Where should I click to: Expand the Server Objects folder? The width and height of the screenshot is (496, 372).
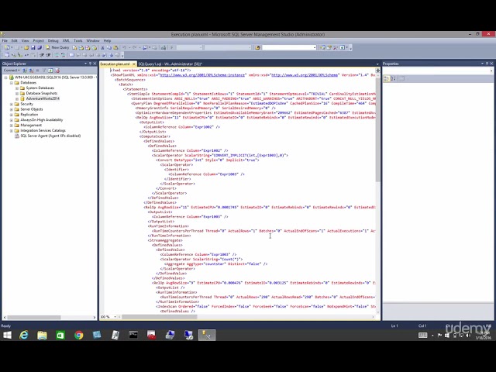point(12,109)
